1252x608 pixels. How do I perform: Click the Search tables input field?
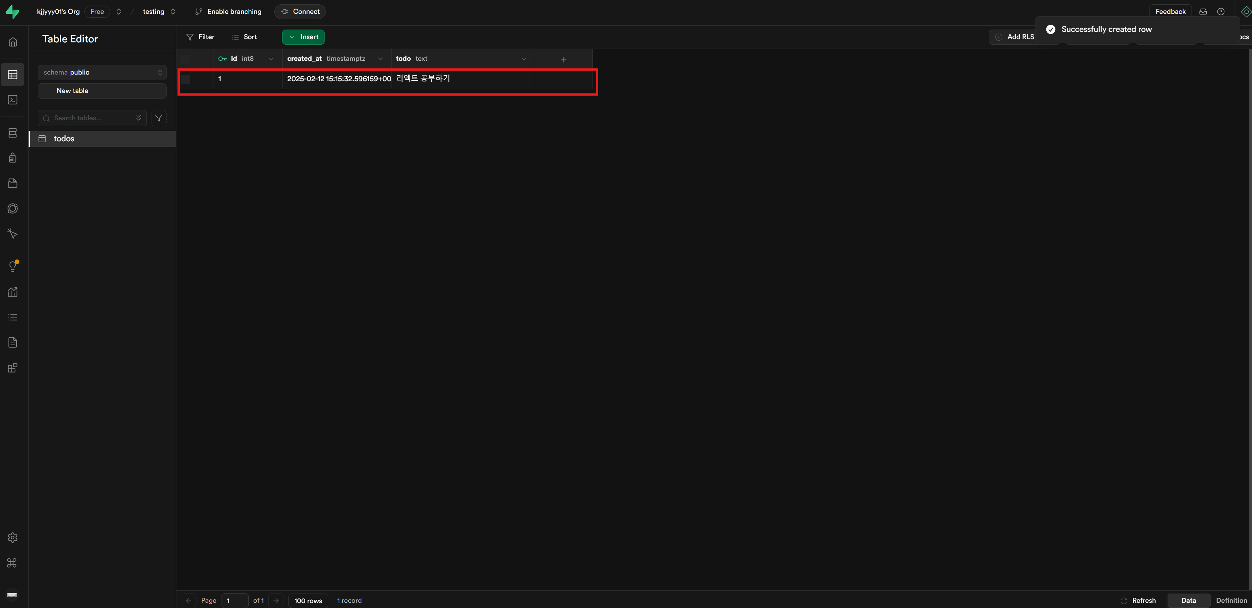point(90,118)
